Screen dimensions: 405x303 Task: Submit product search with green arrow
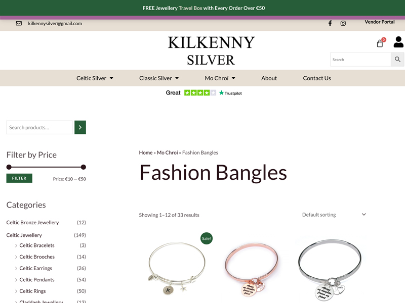[80, 127]
